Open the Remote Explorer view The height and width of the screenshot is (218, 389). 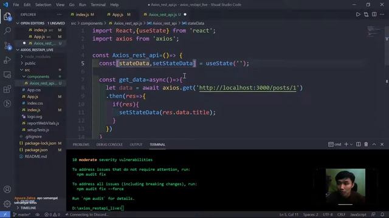[7, 74]
